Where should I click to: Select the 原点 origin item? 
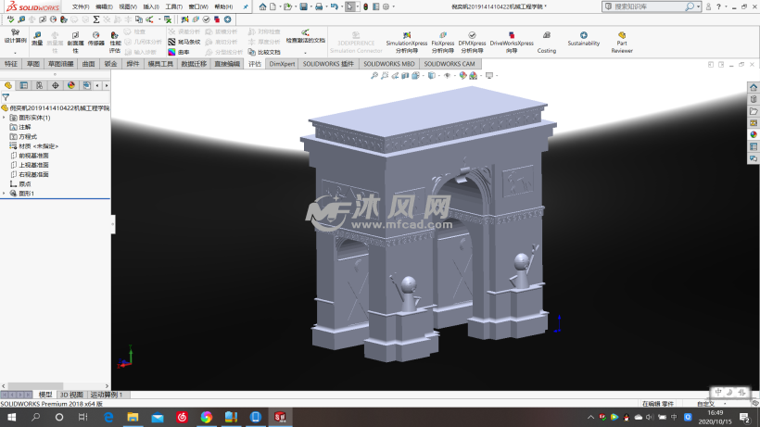[x=20, y=184]
